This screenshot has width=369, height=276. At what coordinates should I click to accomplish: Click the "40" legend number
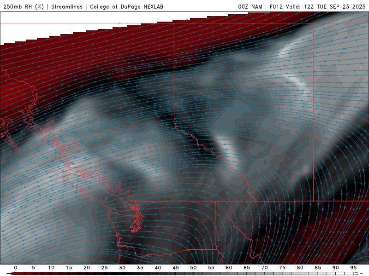pyautogui.click(x=158, y=268)
